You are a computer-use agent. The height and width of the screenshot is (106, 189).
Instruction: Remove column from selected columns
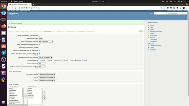pyautogui.click(x=25, y=96)
